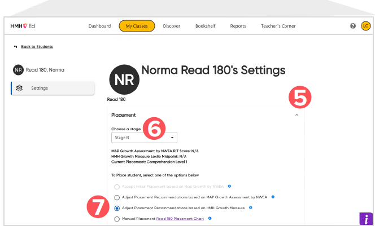Click the Back to Students link

37,47
